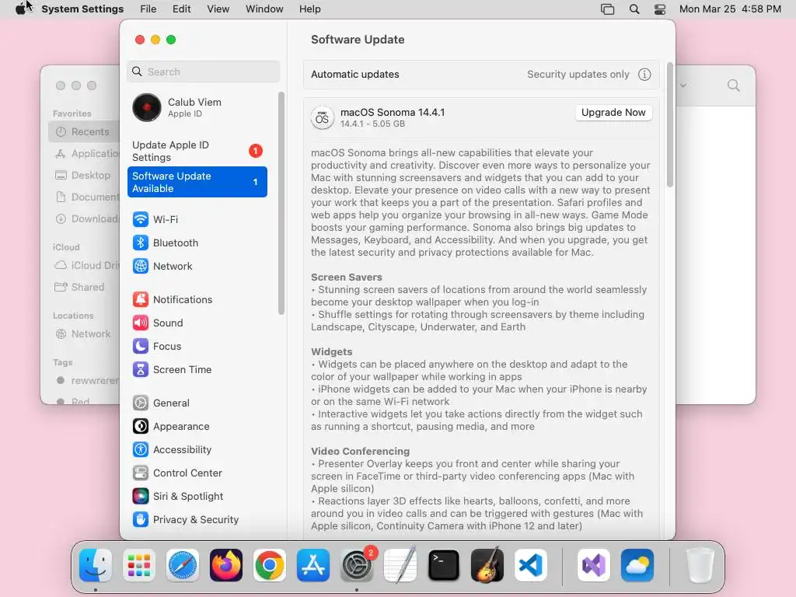Open Siri & Spotlight icon
Screen dimensions: 796x597
tap(141, 497)
